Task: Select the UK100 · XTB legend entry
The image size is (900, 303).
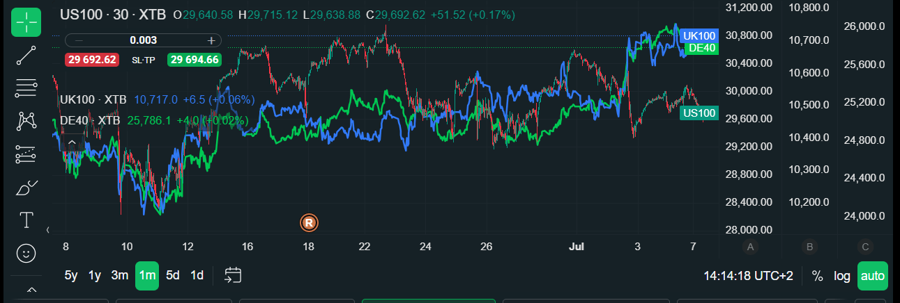Action: click(x=93, y=100)
